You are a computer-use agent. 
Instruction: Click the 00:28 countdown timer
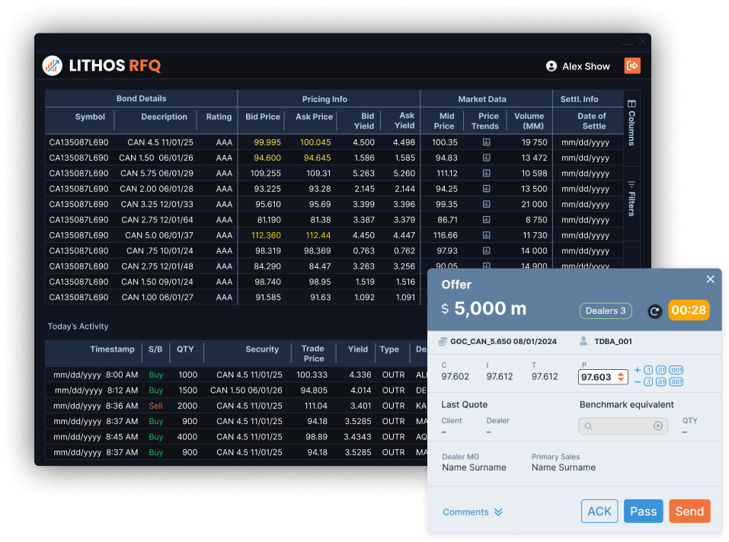pyautogui.click(x=689, y=311)
